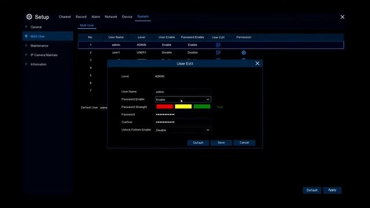Viewport: 370px width, 208px height.
Task: Click Default in User Edit dialog
Action: pos(198,143)
